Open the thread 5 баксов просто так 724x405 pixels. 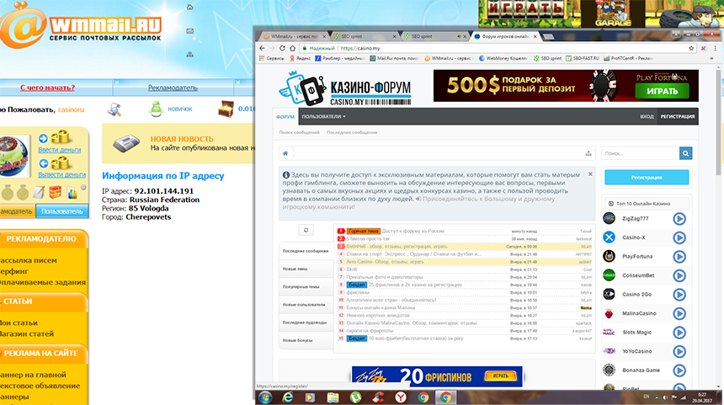[368, 239]
